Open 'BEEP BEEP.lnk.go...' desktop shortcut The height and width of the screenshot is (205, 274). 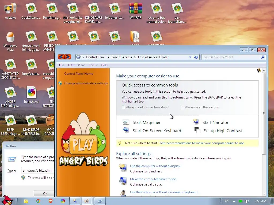point(10,125)
